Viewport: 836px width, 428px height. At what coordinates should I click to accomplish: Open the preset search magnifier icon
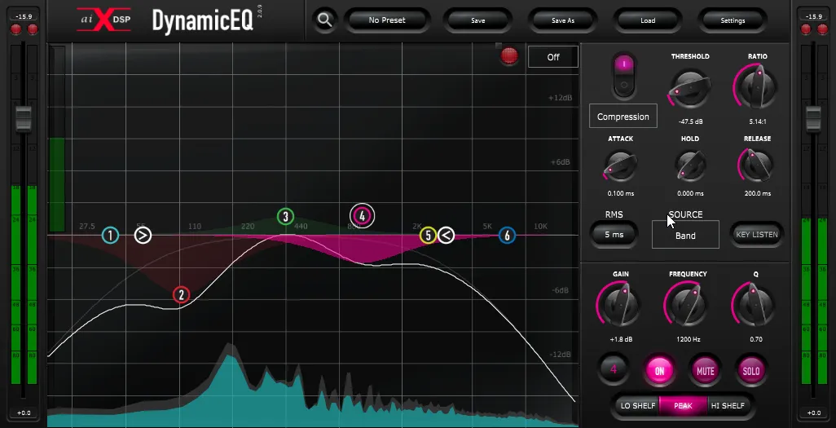tap(324, 20)
